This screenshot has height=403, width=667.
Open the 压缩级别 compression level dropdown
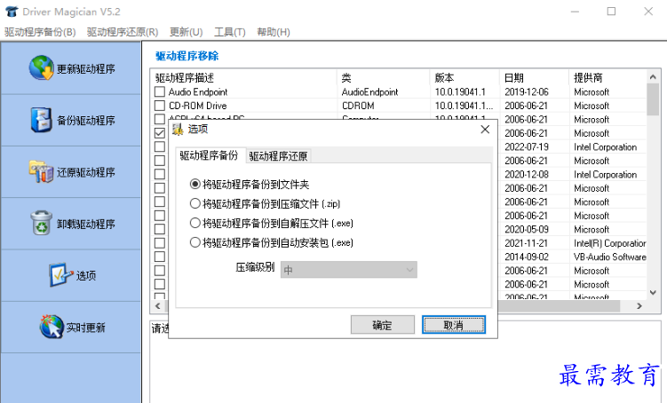349,270
